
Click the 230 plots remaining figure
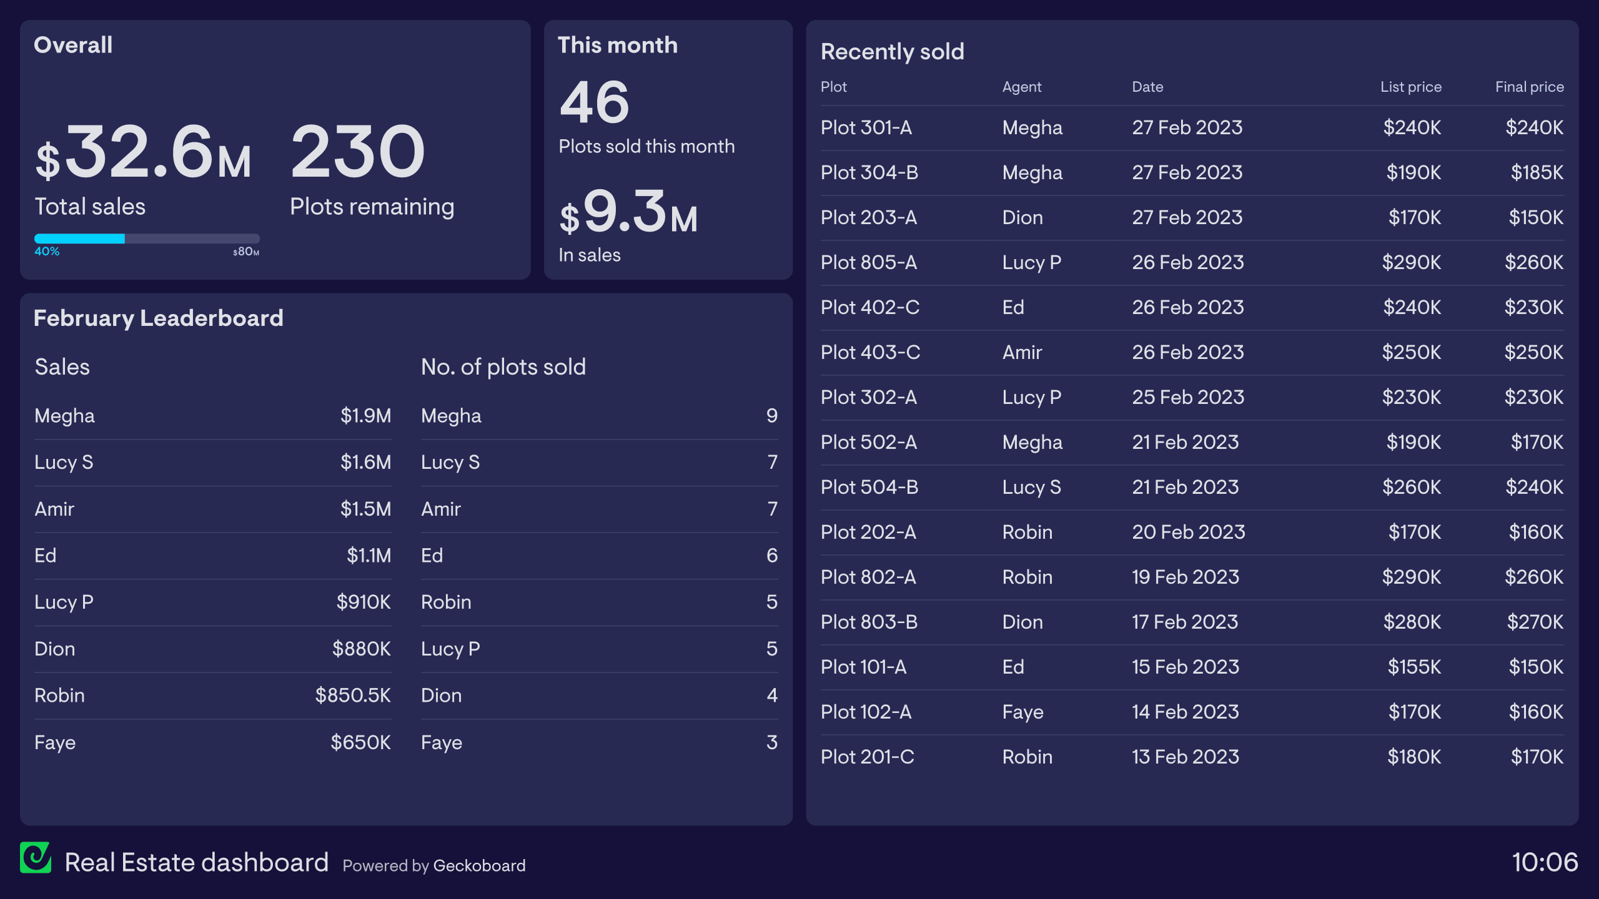[x=358, y=152]
